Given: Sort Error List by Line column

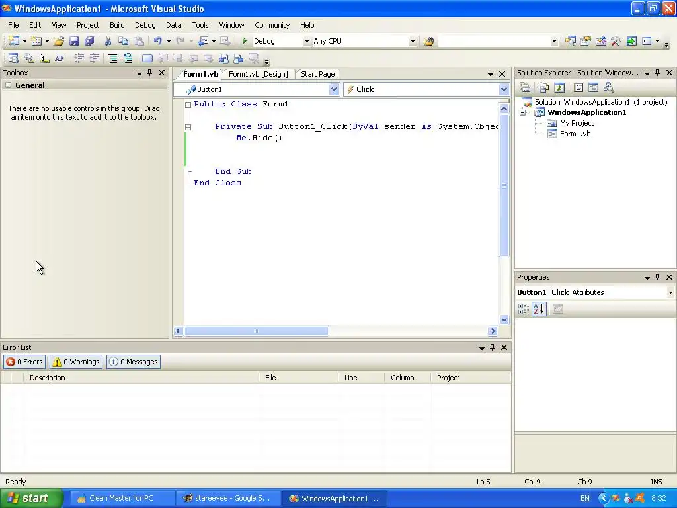Looking at the screenshot, I should pyautogui.click(x=362, y=378).
